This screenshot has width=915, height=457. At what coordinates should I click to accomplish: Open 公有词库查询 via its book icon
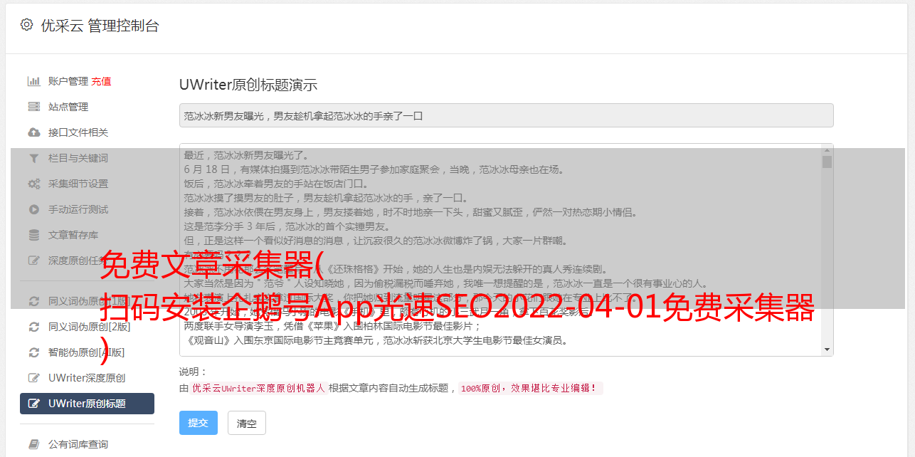pyautogui.click(x=33, y=444)
